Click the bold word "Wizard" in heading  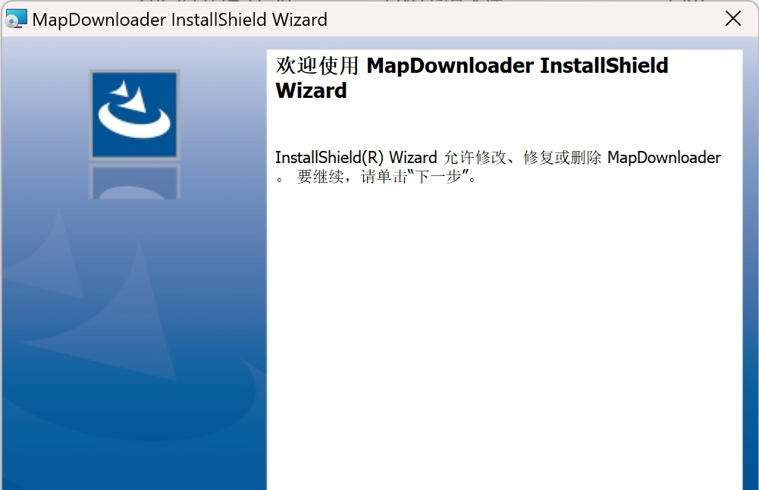[x=311, y=90]
